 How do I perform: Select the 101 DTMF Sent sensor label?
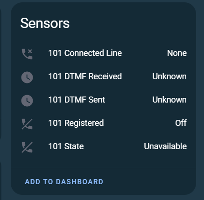pos(77,100)
